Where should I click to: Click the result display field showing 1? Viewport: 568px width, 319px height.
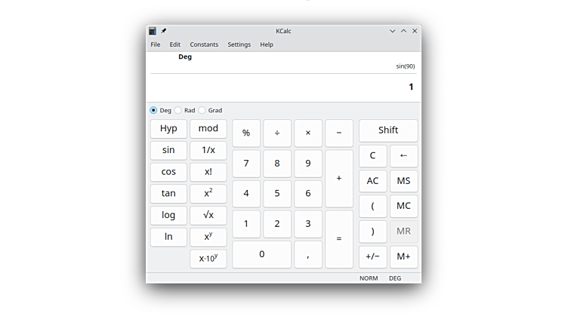coord(283,87)
